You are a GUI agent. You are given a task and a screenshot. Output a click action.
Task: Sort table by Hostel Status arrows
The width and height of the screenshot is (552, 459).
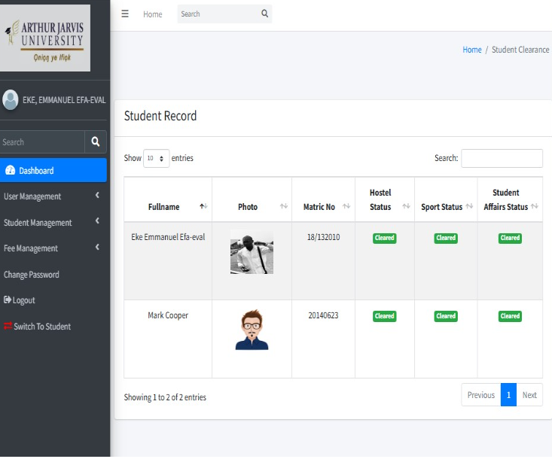coord(406,206)
